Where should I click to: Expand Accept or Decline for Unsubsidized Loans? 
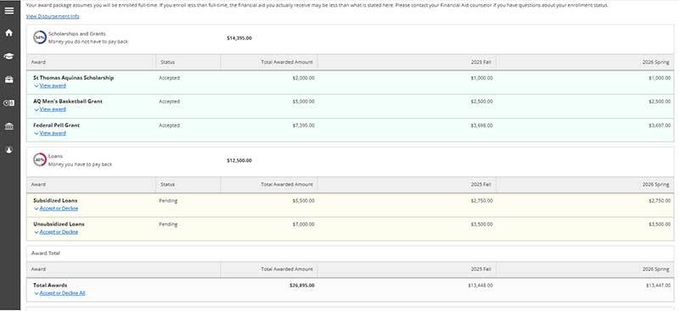click(59, 232)
